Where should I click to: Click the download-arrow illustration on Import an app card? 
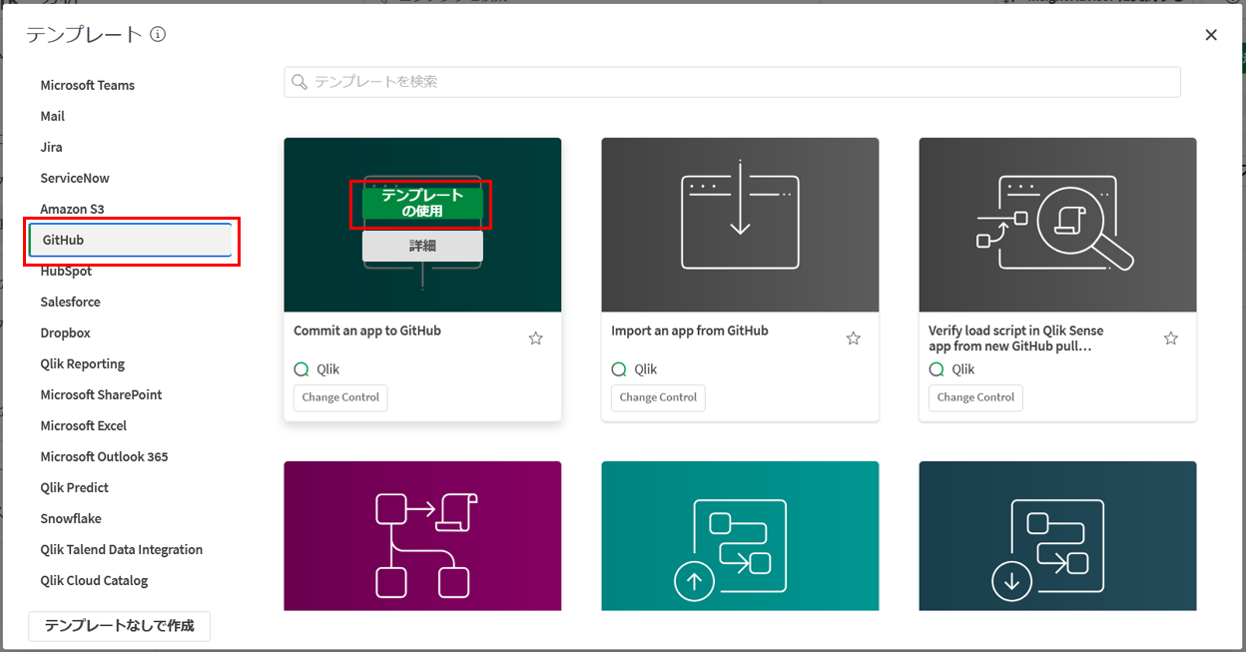pyautogui.click(x=740, y=223)
